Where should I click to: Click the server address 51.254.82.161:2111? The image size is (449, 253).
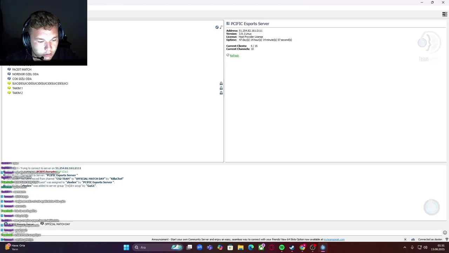[250, 31]
